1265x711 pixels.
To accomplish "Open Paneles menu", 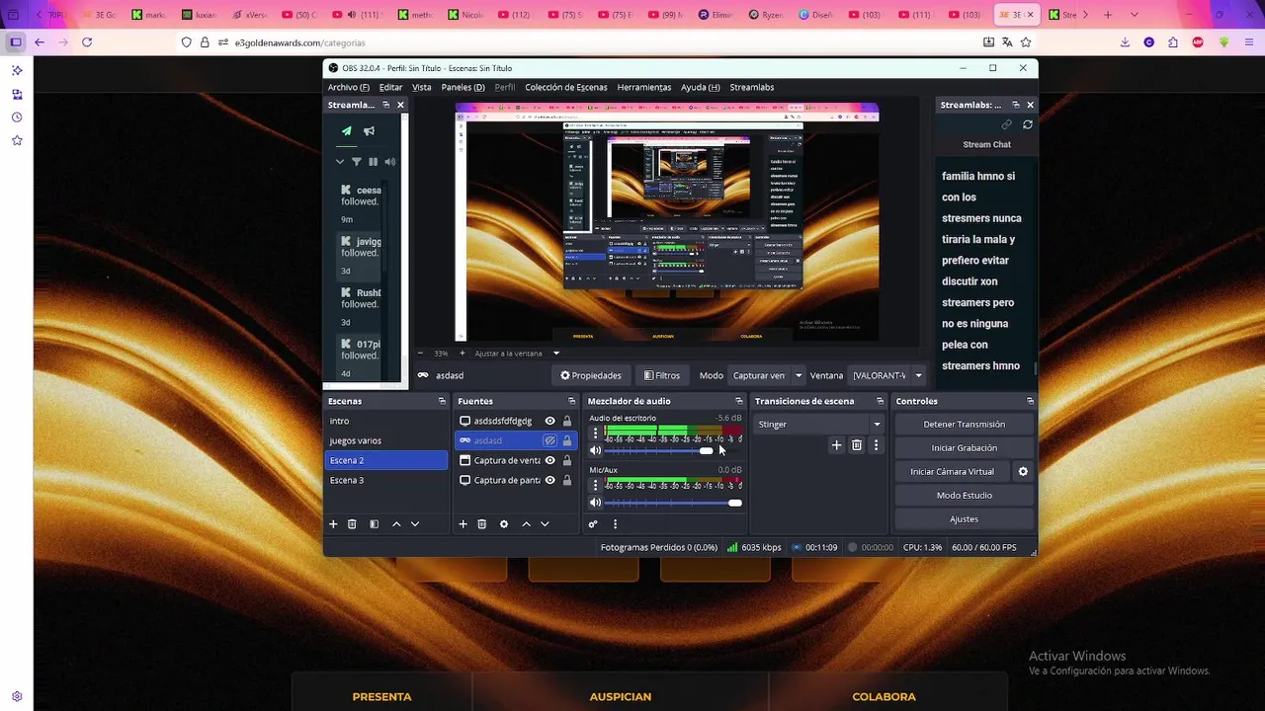I will (x=463, y=87).
